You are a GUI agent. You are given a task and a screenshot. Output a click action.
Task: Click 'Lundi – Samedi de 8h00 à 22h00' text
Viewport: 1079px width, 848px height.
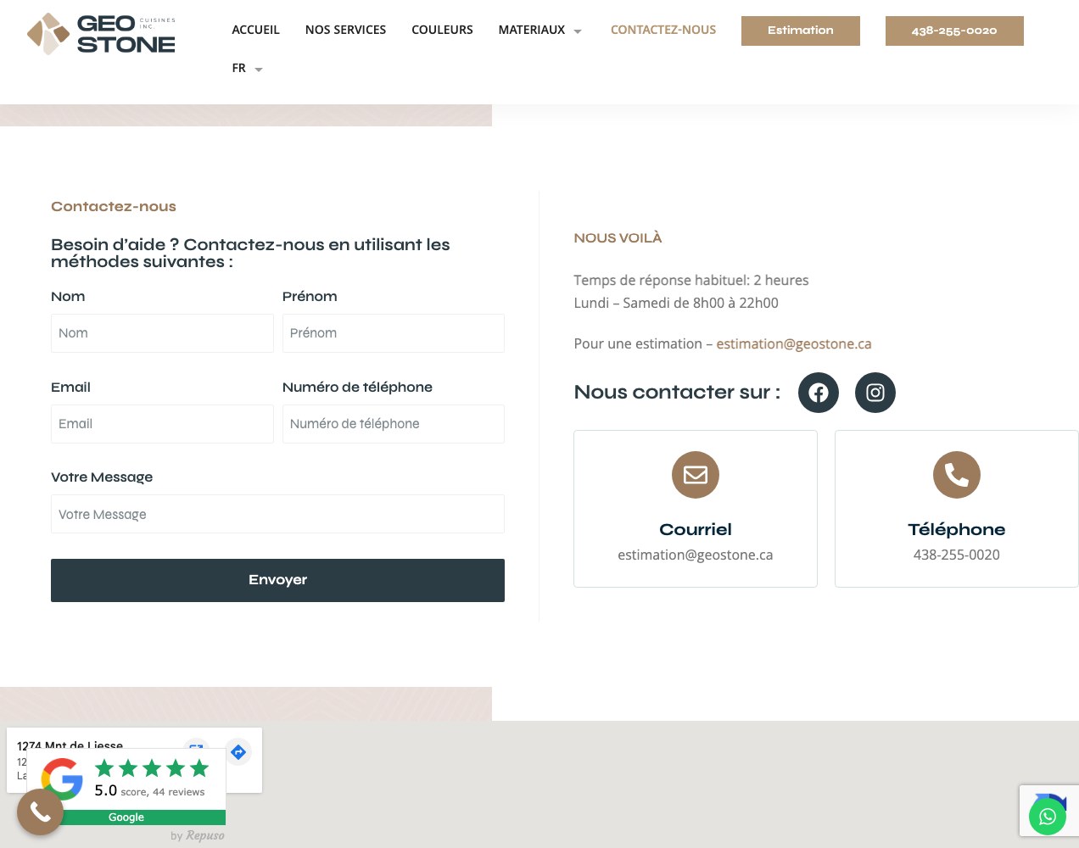(x=676, y=303)
